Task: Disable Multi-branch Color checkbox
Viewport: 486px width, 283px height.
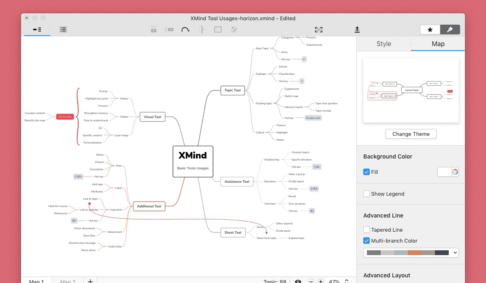Action: tap(367, 241)
